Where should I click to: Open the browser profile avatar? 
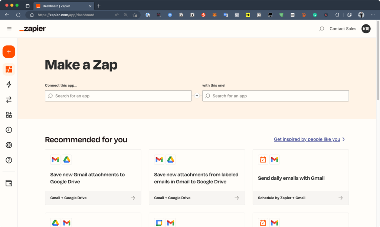(361, 15)
